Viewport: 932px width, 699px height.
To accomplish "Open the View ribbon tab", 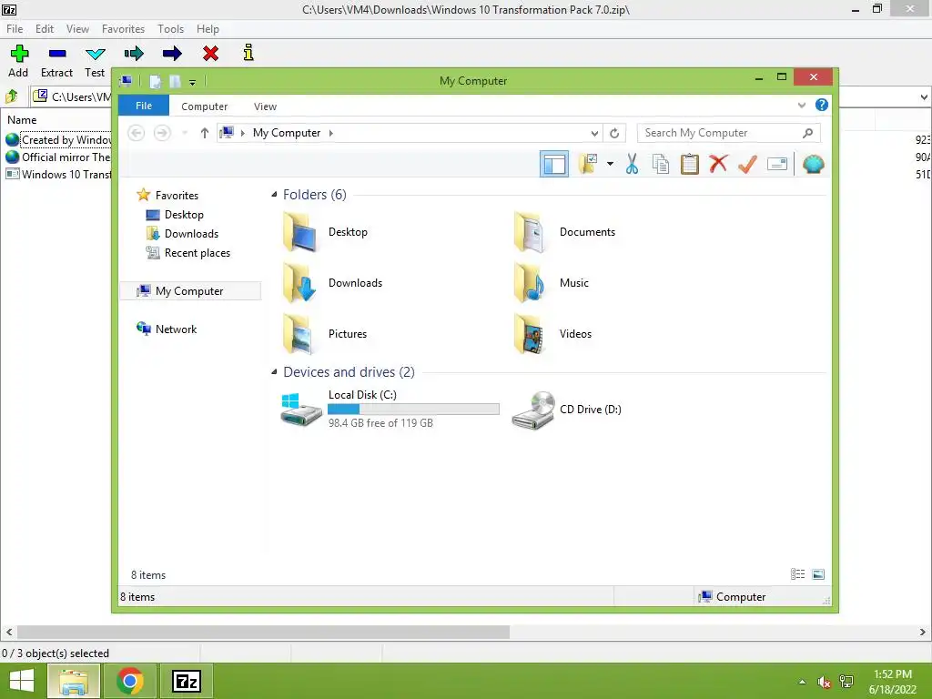I will point(265,106).
